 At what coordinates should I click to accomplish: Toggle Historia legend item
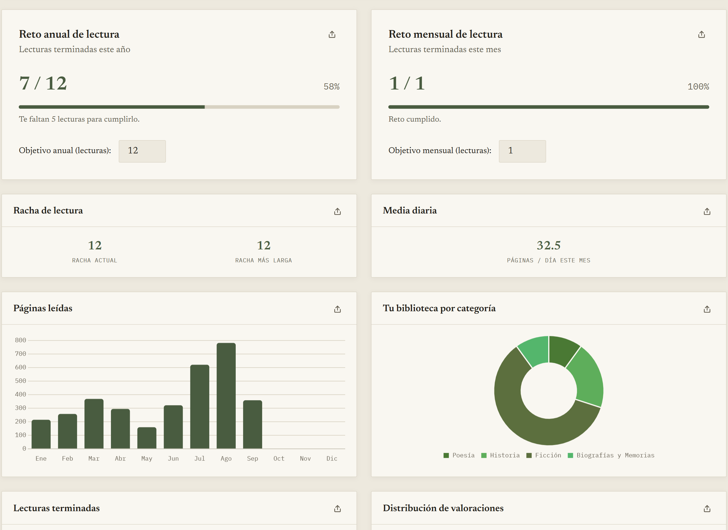point(500,455)
